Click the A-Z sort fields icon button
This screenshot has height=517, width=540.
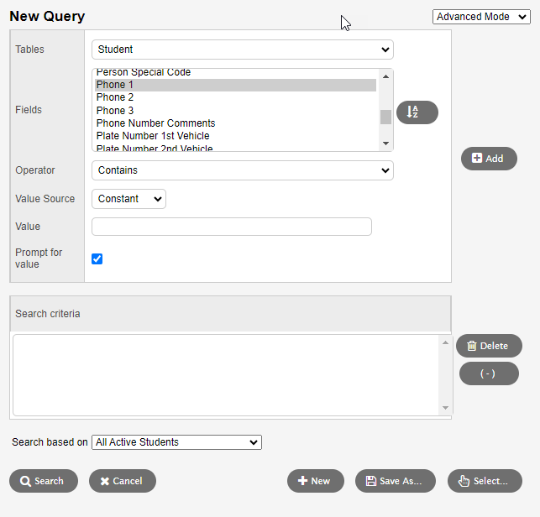(417, 112)
